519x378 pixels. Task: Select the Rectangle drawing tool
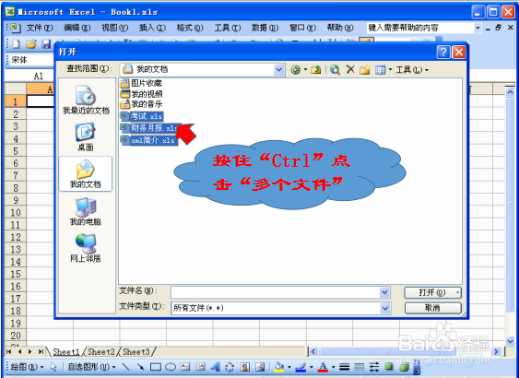(156, 367)
